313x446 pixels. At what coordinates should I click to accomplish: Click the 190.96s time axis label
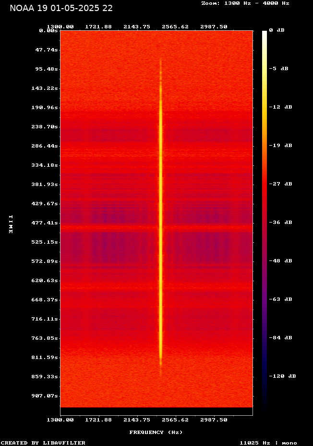(x=45, y=108)
